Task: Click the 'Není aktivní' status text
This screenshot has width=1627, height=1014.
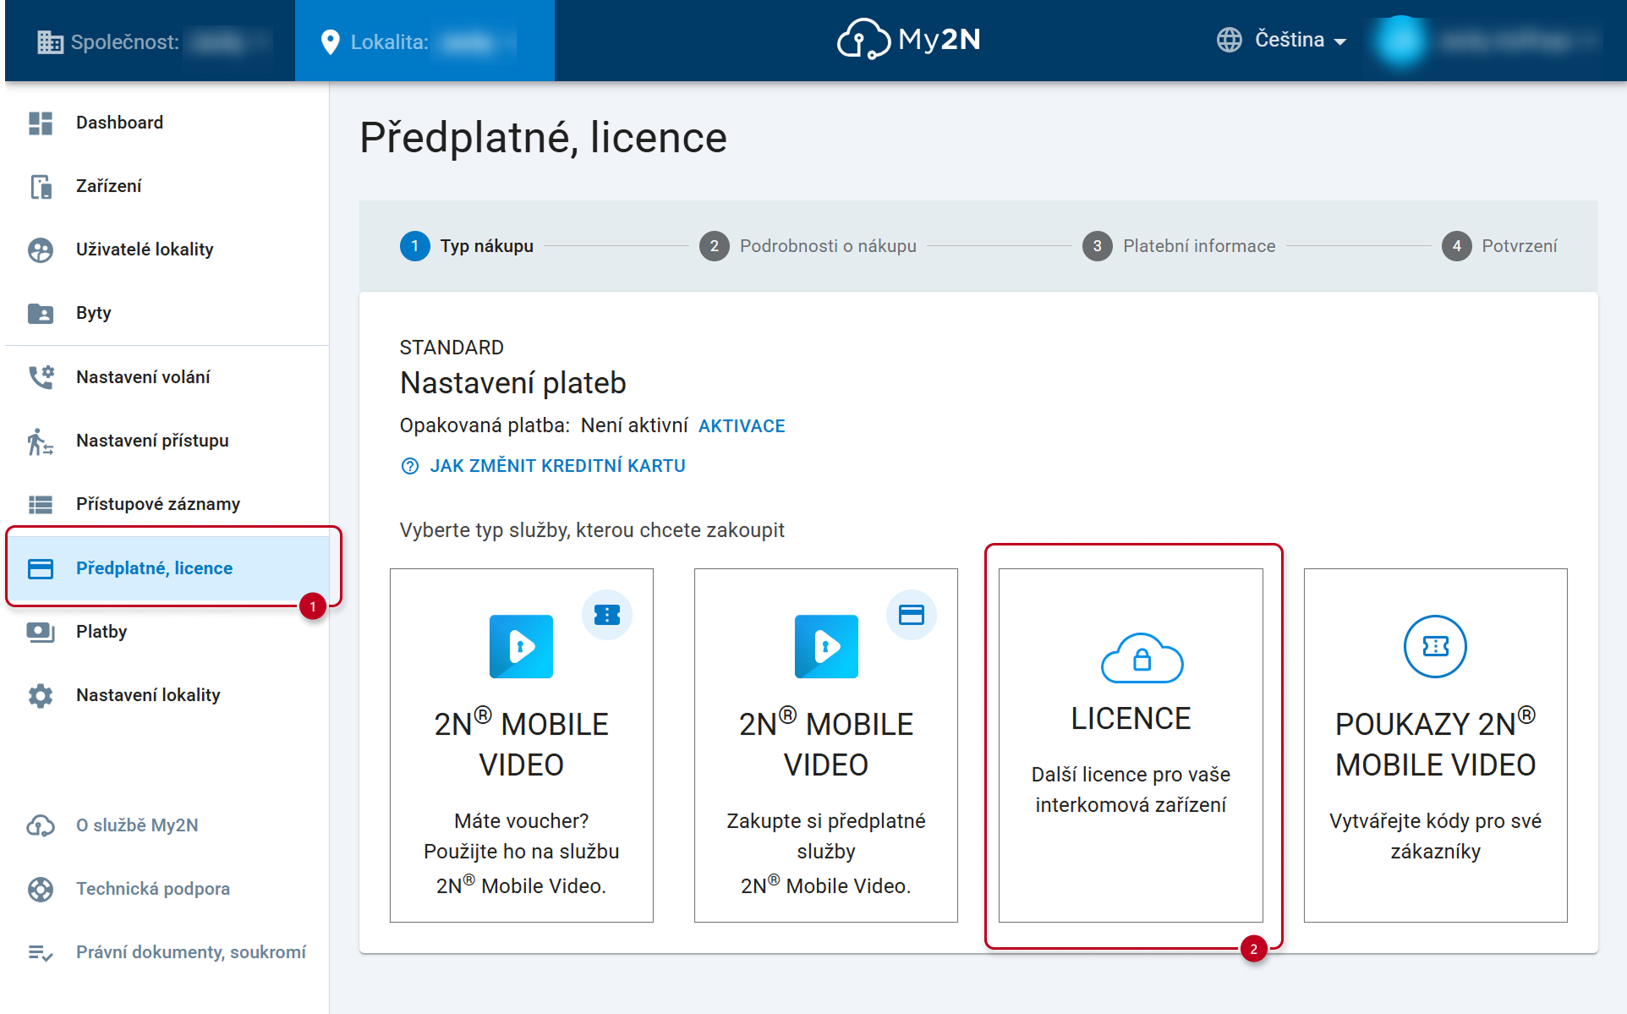Action: pyautogui.click(x=634, y=425)
